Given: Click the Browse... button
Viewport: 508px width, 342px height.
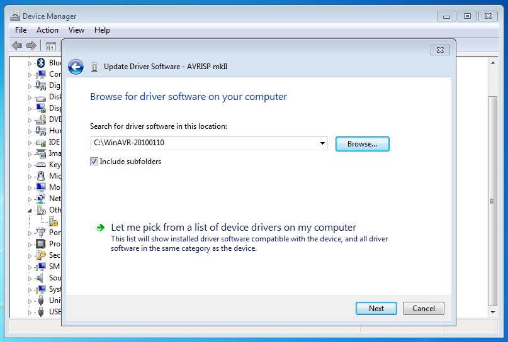Looking at the screenshot, I should pos(362,144).
